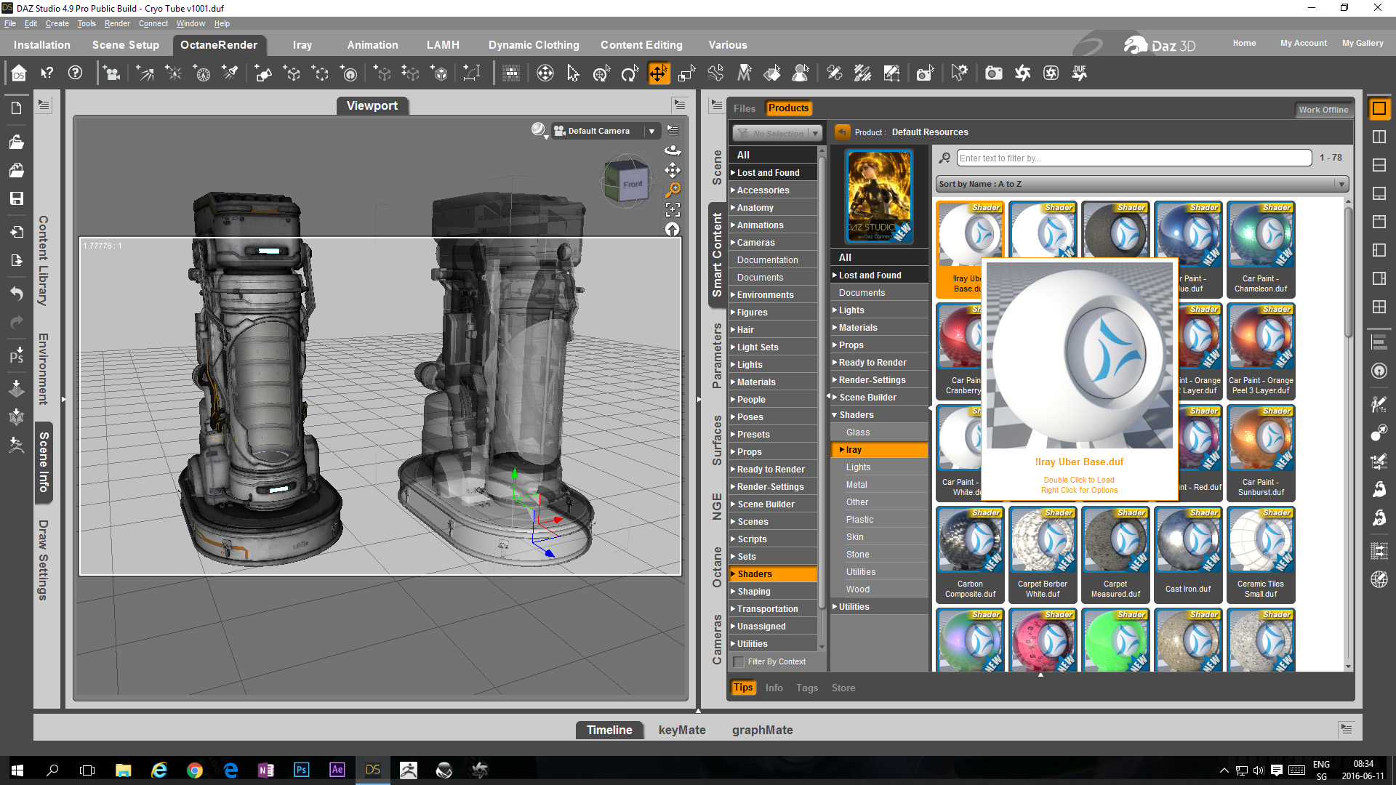Image resolution: width=1396 pixels, height=785 pixels.
Task: Click the Rotate tool icon
Action: [630, 73]
